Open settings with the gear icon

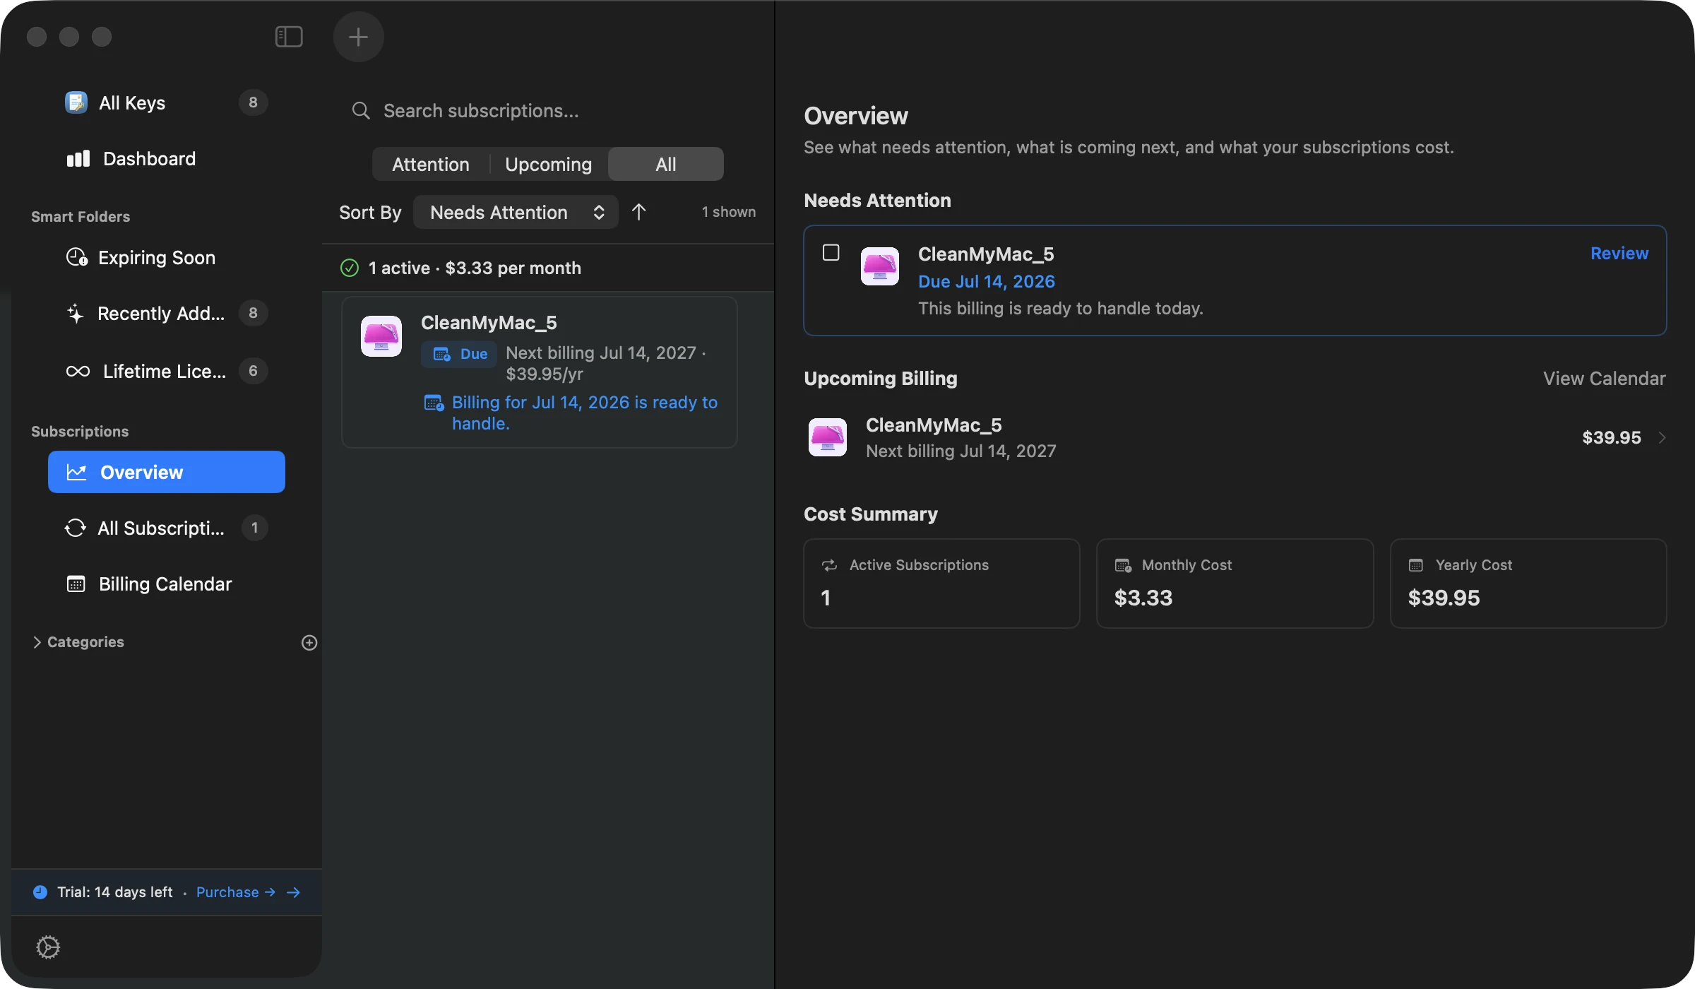(x=48, y=947)
